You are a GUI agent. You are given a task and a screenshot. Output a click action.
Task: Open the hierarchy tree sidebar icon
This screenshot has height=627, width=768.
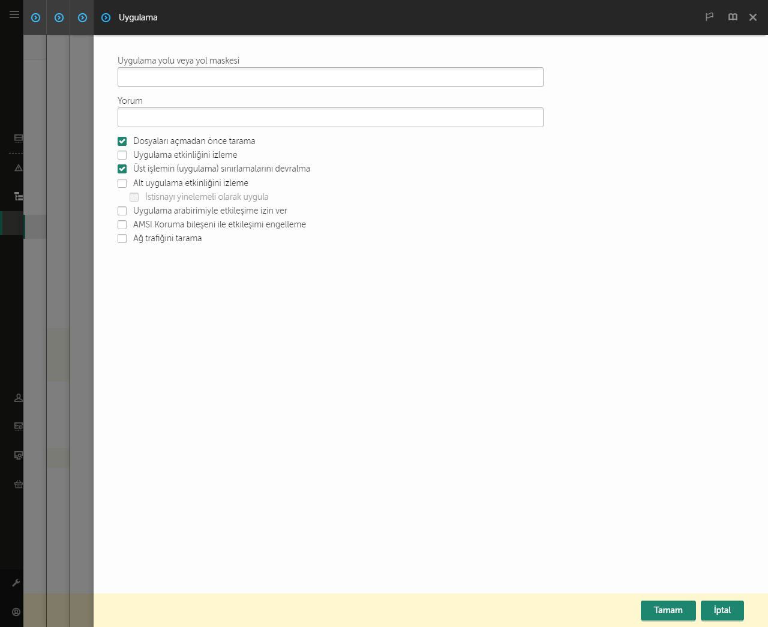(x=19, y=196)
